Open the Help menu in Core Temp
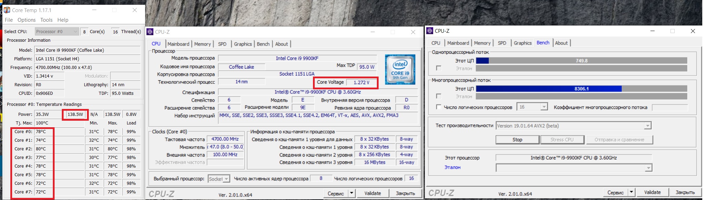This screenshot has width=704, height=200. click(63, 20)
